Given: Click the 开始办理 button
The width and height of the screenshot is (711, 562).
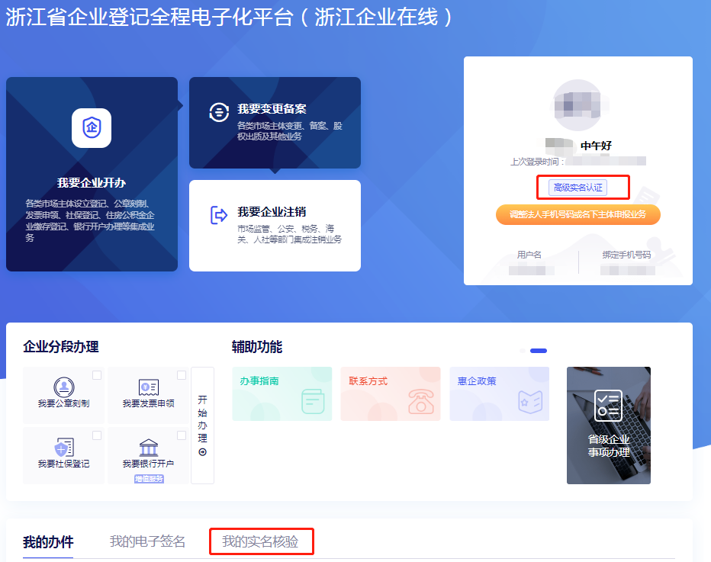Looking at the screenshot, I should 203,426.
